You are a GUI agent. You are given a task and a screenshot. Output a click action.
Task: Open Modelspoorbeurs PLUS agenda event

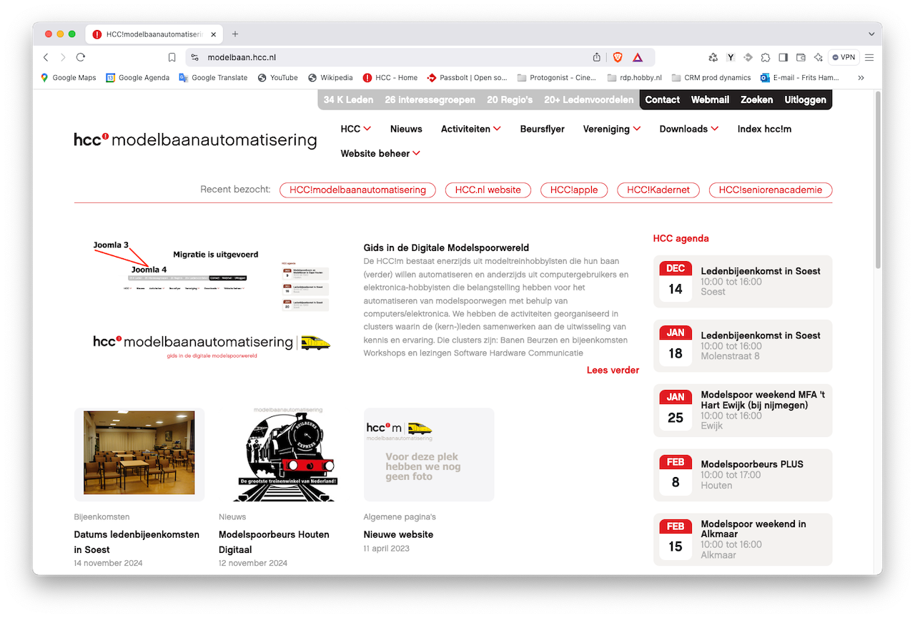(x=743, y=474)
